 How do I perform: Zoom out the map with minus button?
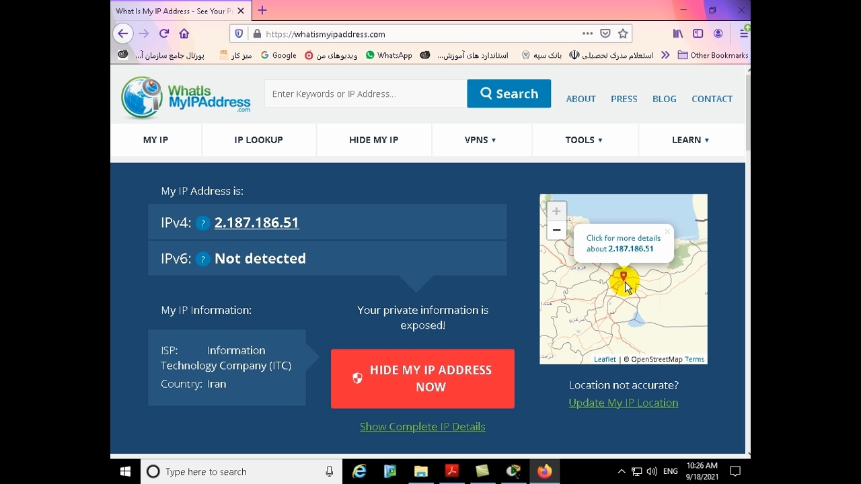(x=556, y=230)
